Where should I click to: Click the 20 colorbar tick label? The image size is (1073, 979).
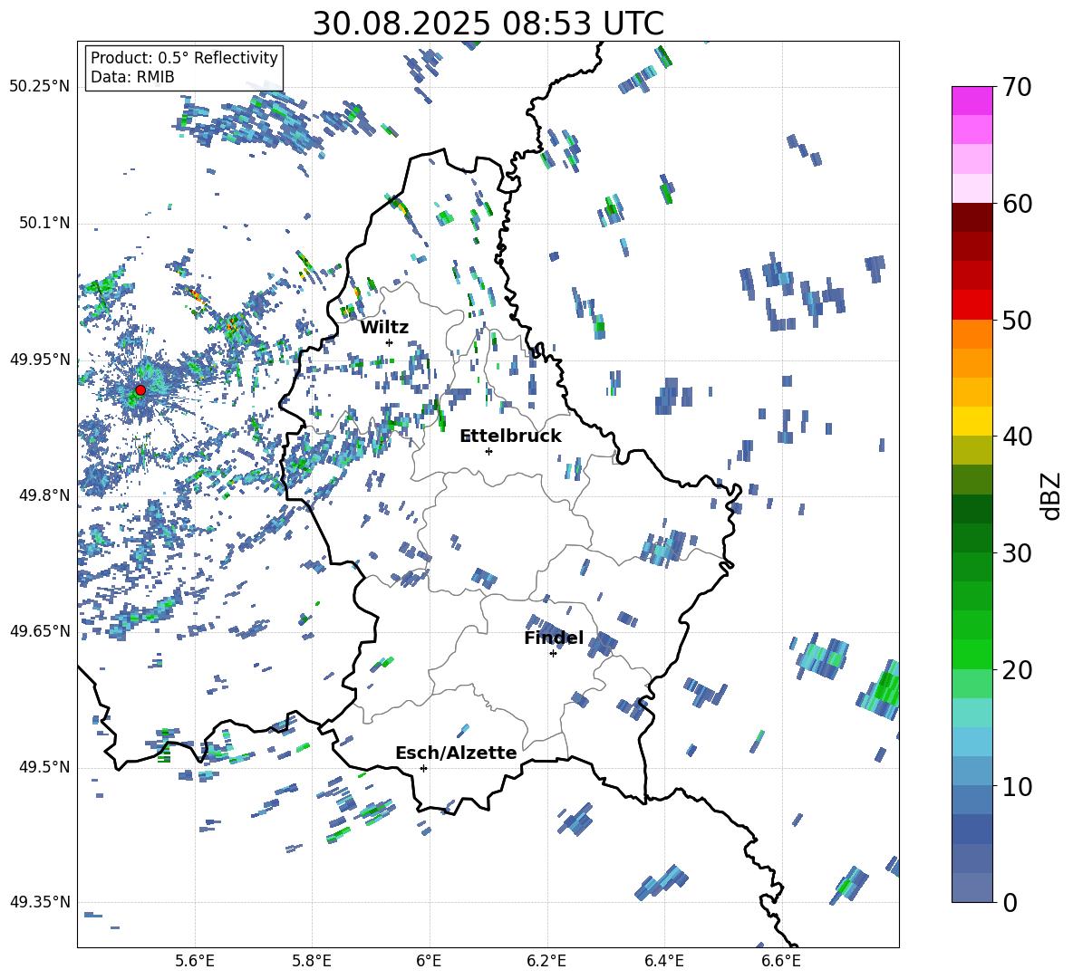click(1017, 670)
